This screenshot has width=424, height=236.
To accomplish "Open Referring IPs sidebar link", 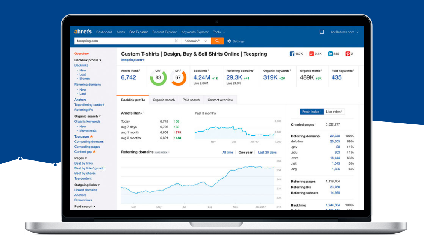I will point(83,110).
